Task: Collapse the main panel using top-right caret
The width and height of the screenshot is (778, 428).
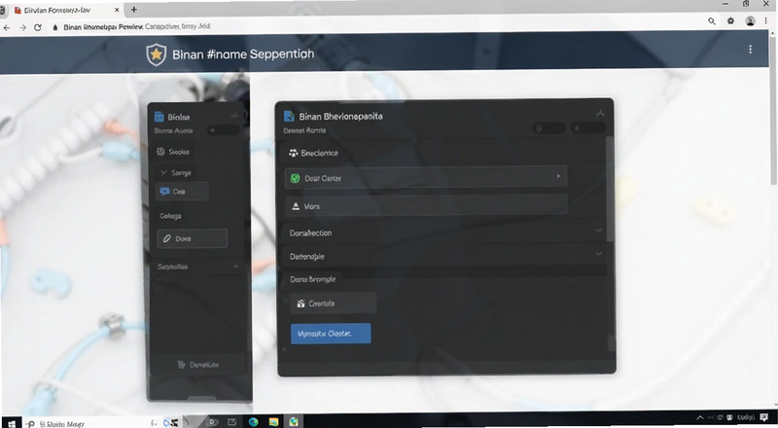Action: 600,114
